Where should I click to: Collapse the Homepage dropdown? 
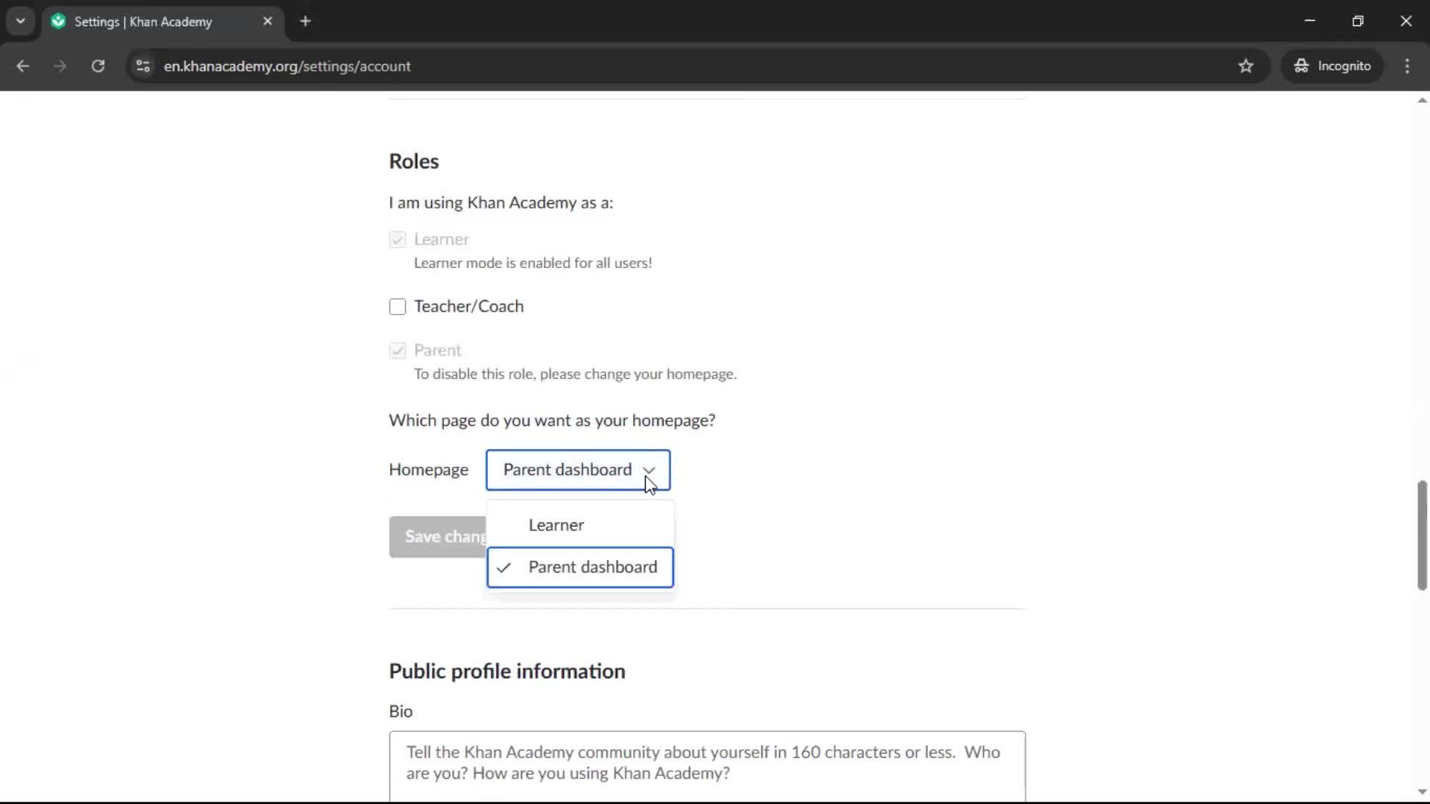point(578,470)
